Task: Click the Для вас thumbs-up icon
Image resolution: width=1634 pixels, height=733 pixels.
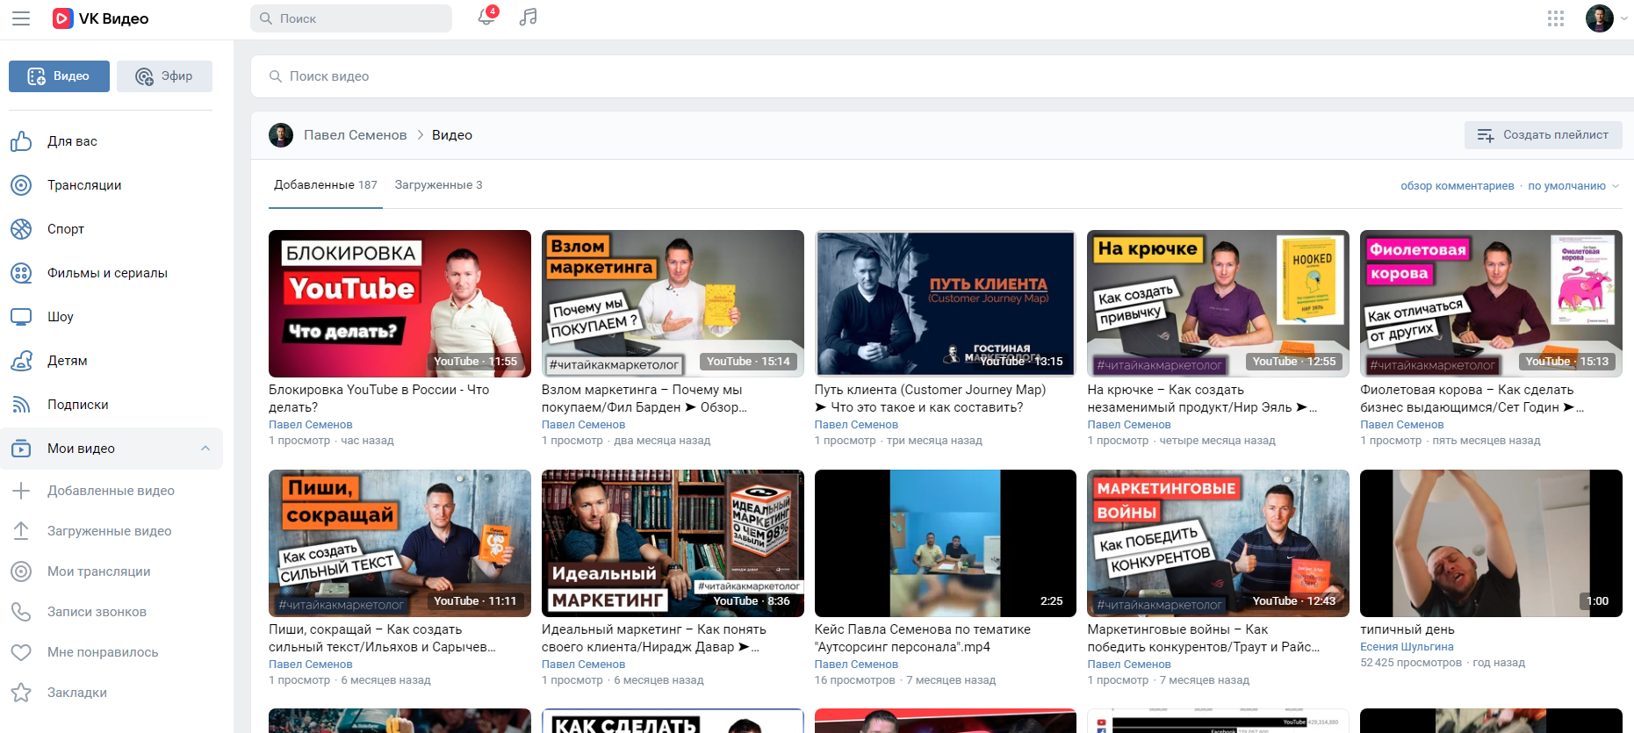Action: (21, 141)
